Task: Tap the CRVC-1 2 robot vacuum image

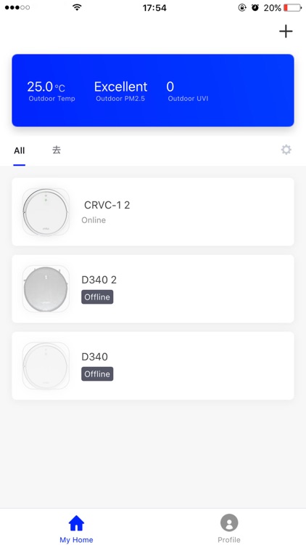Action: click(46, 211)
